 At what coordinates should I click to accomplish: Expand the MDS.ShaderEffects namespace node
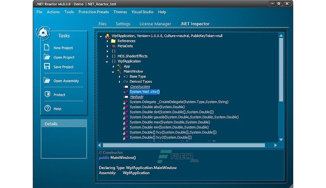[108, 56]
